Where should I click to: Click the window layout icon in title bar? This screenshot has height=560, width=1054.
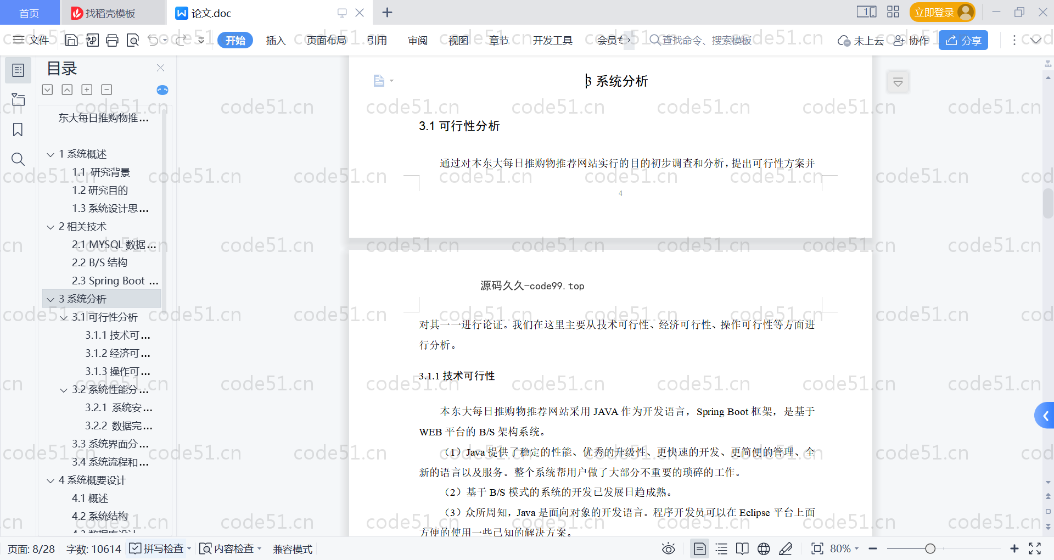click(866, 12)
